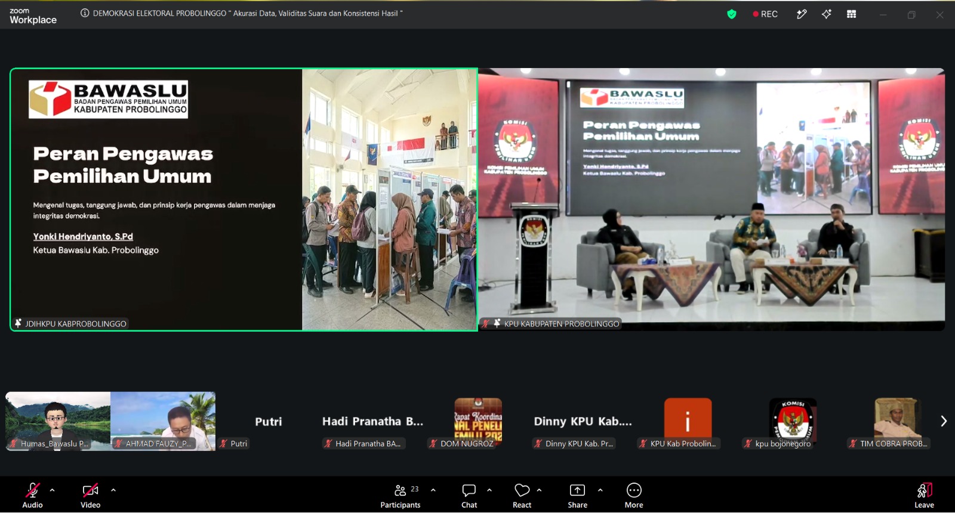Click the muted mic icon next to TIM COBRA PROB
Image resolution: width=955 pixels, height=513 pixels.
coord(853,443)
